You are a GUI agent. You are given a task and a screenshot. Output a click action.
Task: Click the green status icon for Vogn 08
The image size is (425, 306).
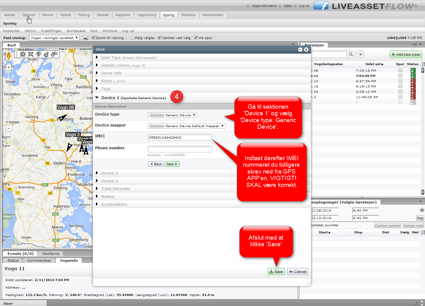413,70
